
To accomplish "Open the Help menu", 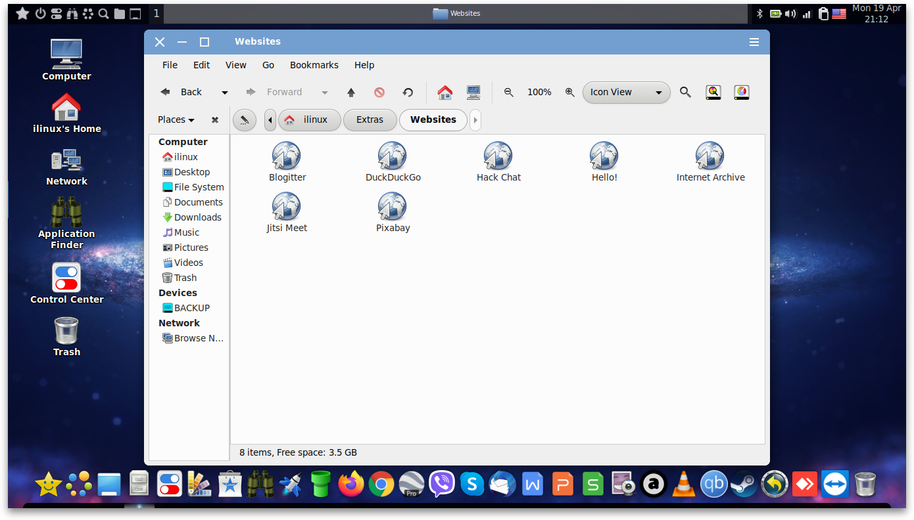I will 364,65.
